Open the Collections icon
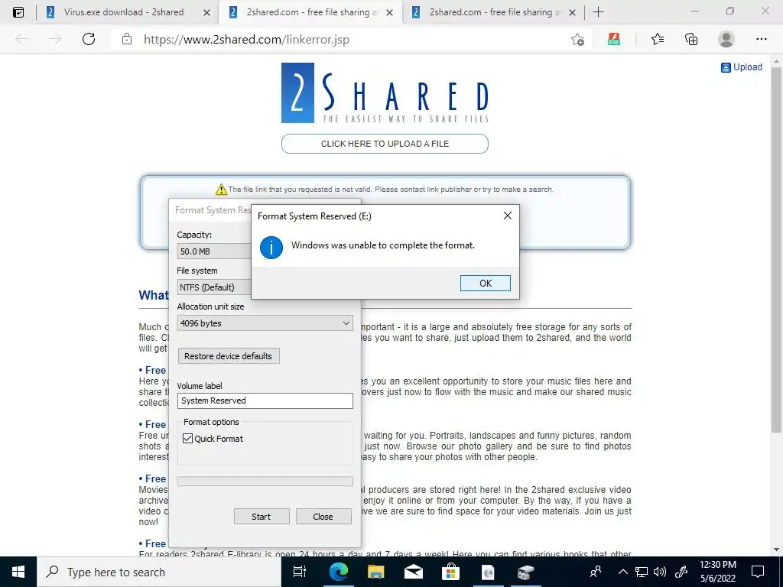Screen dimensions: 783x587 click(691, 40)
